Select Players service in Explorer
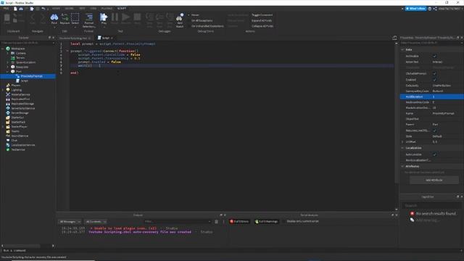 pyautogui.click(x=16, y=86)
